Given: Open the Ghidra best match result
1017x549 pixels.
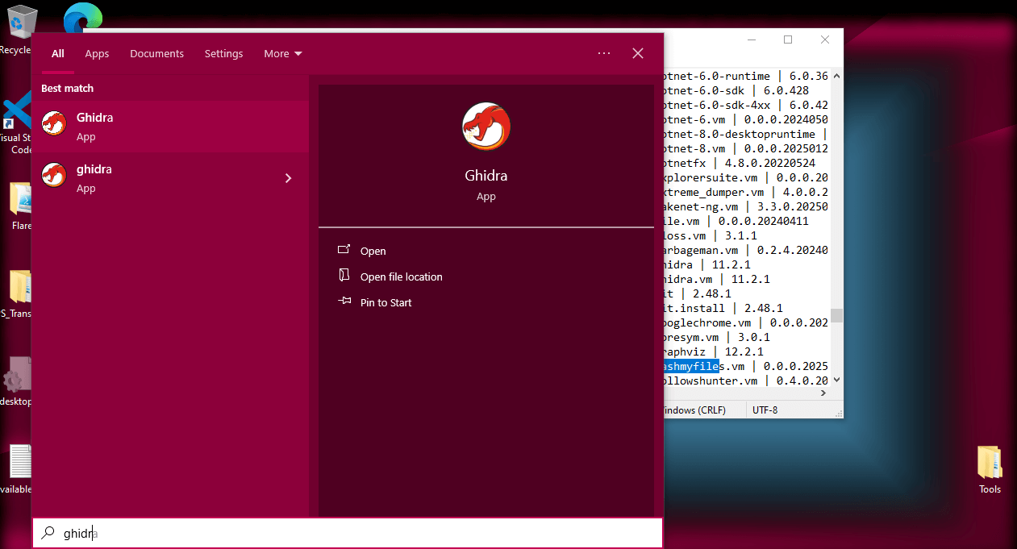Looking at the screenshot, I should (170, 127).
